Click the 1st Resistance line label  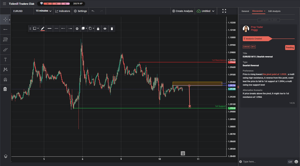coord(219,60)
